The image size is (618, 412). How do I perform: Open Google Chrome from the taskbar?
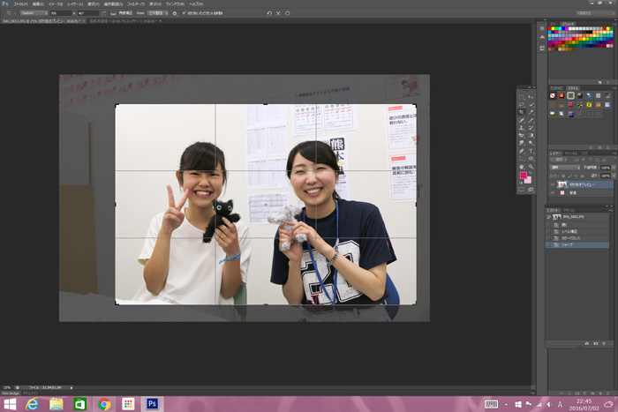pos(105,403)
